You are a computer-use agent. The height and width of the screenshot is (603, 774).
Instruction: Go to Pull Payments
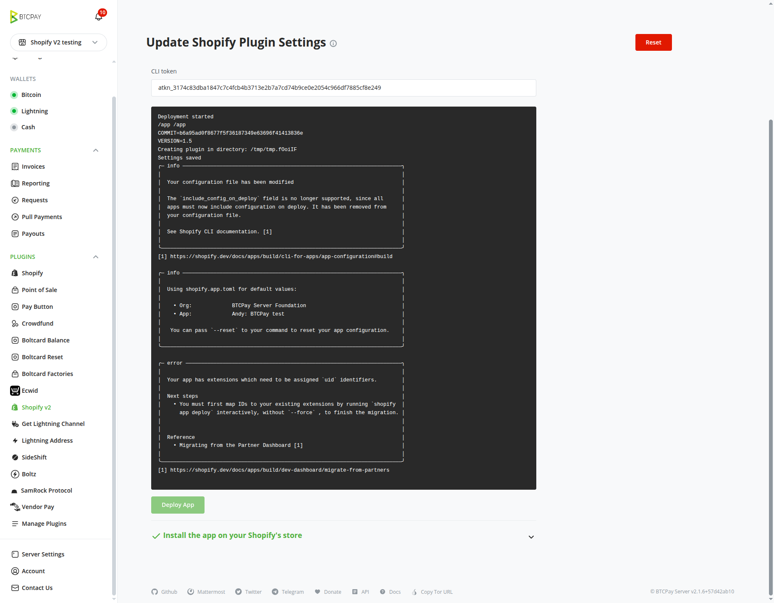click(42, 217)
